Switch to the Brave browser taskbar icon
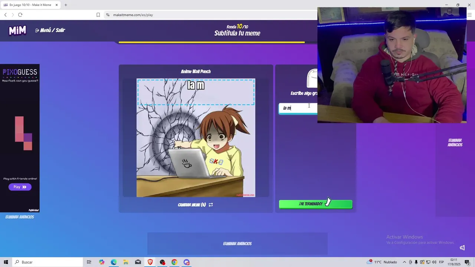The width and height of the screenshot is (475, 267). (150, 262)
